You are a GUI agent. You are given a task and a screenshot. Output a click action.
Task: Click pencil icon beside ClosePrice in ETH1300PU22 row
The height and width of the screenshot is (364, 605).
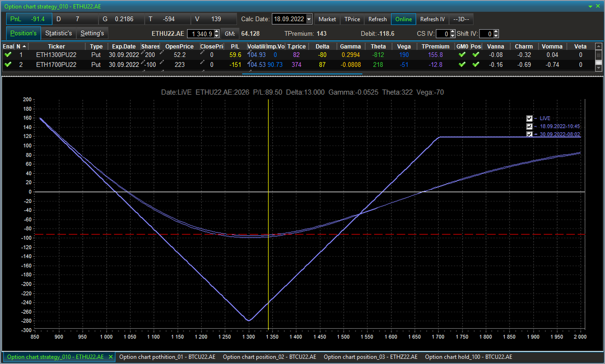click(x=202, y=52)
